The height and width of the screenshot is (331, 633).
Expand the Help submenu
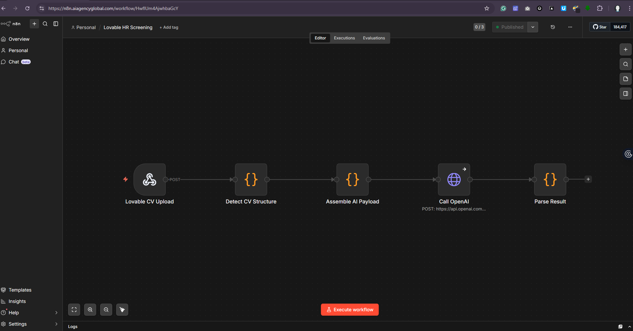tap(56, 313)
